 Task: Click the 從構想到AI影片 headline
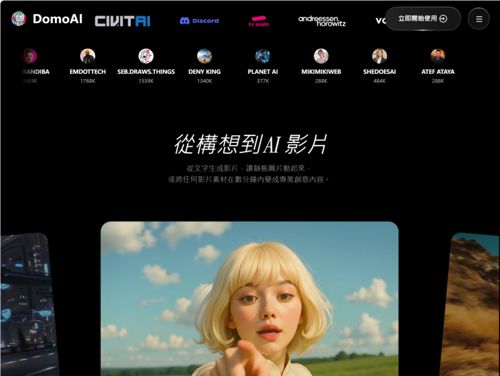point(250,144)
